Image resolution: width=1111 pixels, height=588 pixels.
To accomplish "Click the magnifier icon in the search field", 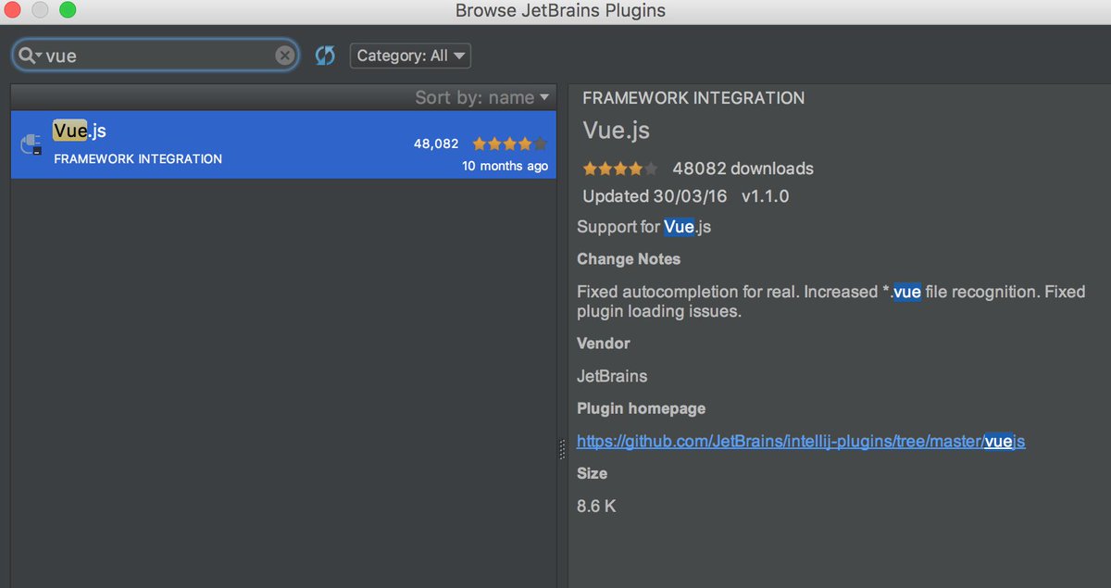I will [25, 55].
